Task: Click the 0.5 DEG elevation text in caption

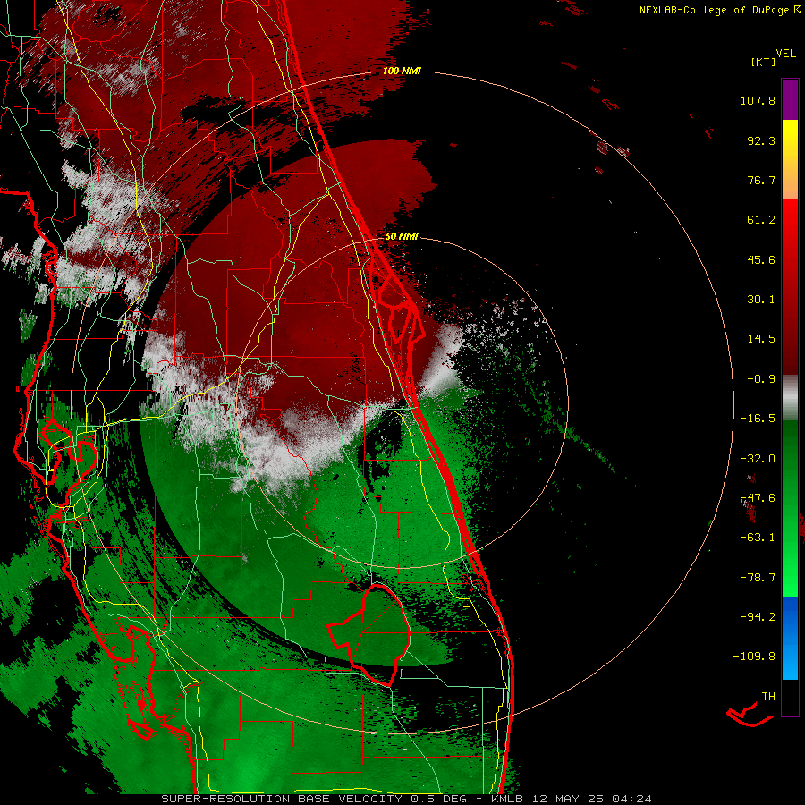Action: [439, 799]
